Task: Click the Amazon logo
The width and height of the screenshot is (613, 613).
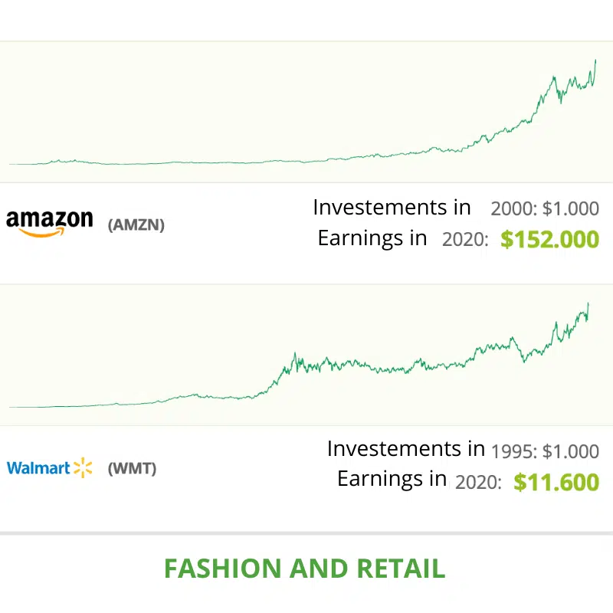Action: point(50,224)
